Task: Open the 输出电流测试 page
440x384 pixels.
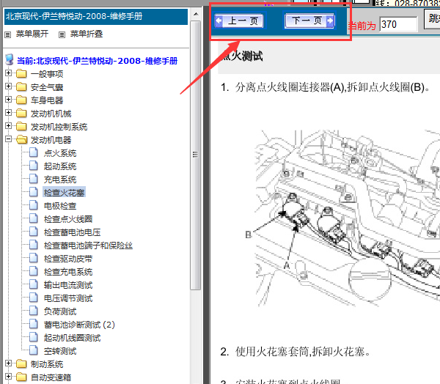Action: pos(68,285)
